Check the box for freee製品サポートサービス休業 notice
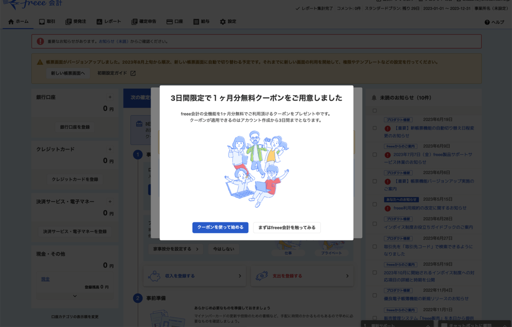512x327 pixels. click(x=374, y=155)
